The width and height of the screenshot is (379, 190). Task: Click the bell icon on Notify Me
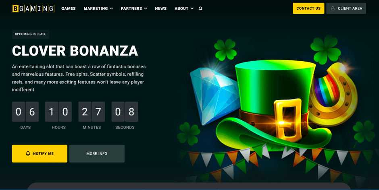pyautogui.click(x=28, y=153)
